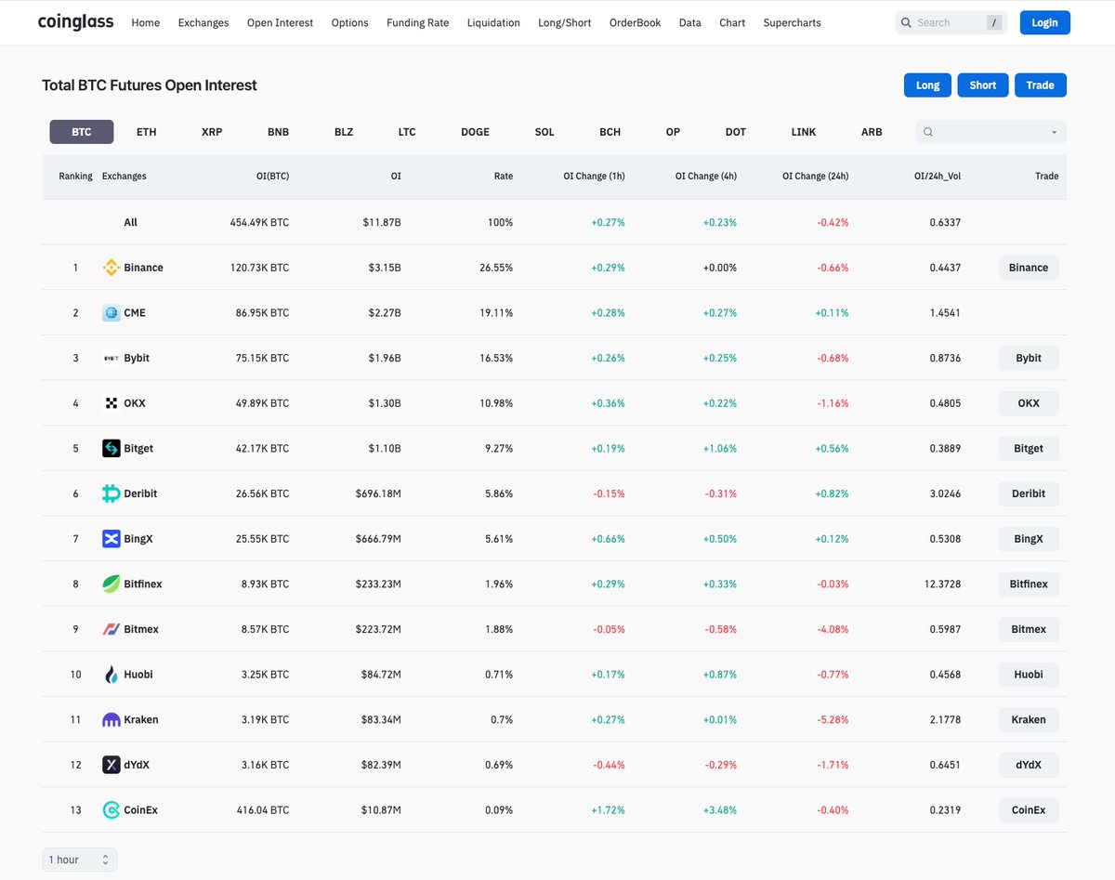Image resolution: width=1115 pixels, height=880 pixels.
Task: Open the Data menu
Action: [x=690, y=22]
